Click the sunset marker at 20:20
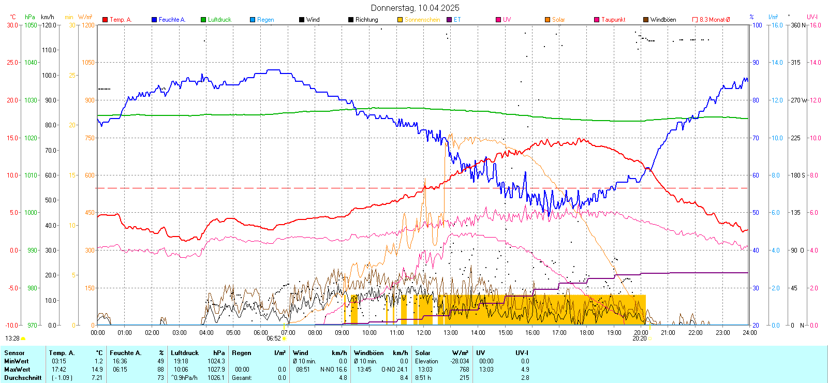The height and width of the screenshot is (383, 828). click(x=650, y=338)
